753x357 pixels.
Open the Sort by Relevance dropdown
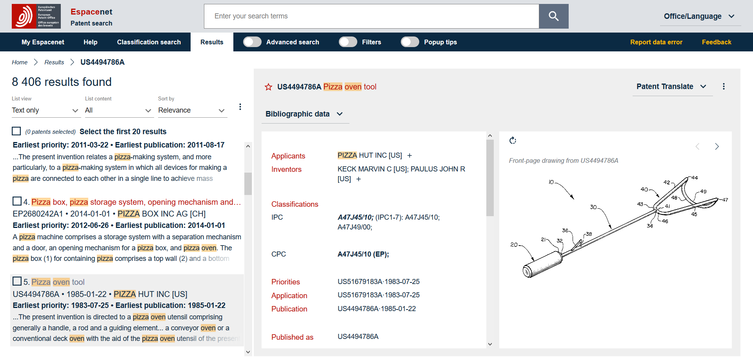pos(193,110)
